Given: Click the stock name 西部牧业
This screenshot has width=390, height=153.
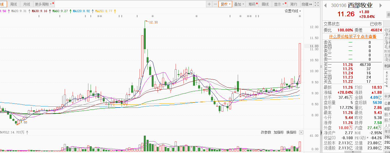Looking at the screenshot, I should (x=360, y=5).
